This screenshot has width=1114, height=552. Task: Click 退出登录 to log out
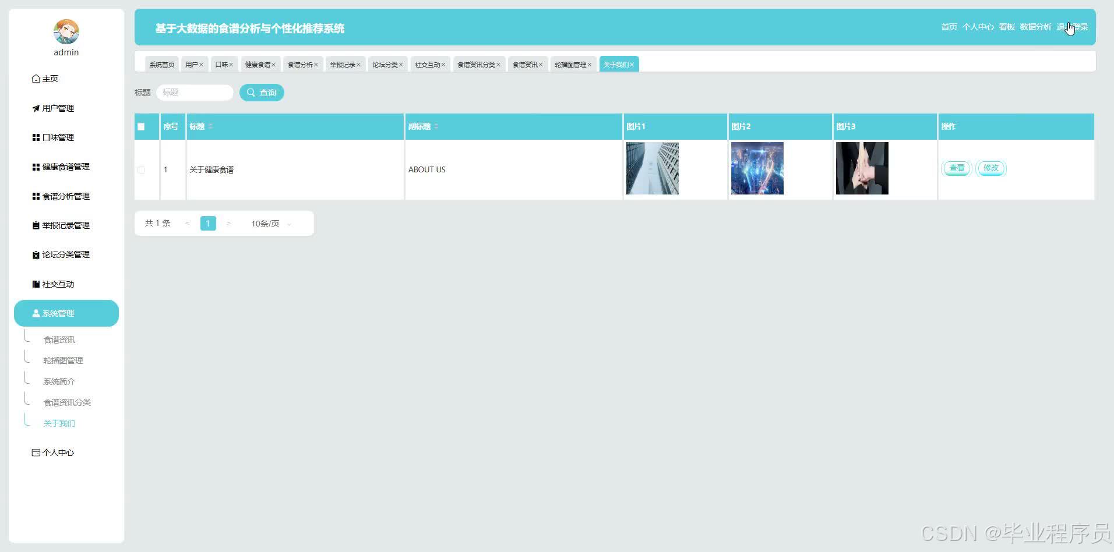coord(1072,27)
